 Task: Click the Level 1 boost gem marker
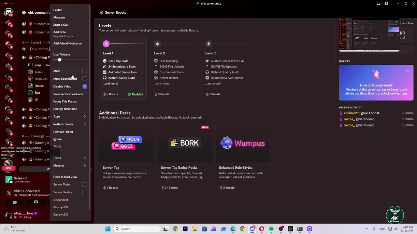click(x=106, y=44)
